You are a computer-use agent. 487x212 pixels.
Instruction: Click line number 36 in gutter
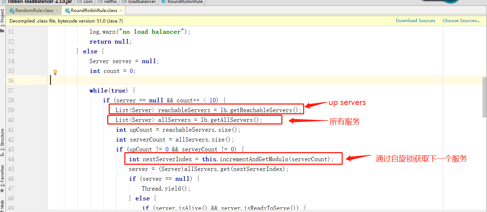tap(11, 81)
